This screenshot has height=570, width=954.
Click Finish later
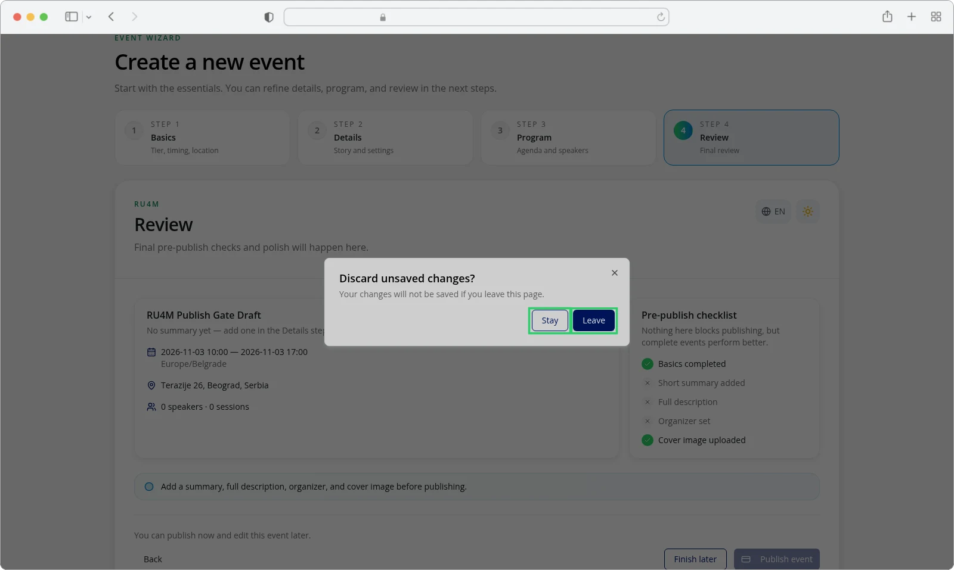(695, 559)
